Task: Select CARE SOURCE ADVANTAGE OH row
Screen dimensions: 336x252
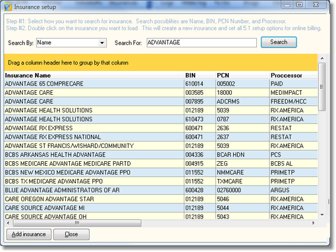Action: (161, 216)
